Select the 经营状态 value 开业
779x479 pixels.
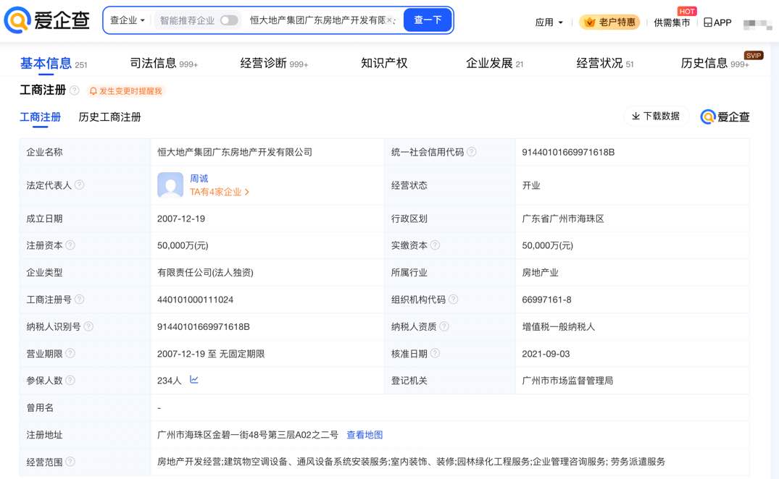[x=531, y=185]
